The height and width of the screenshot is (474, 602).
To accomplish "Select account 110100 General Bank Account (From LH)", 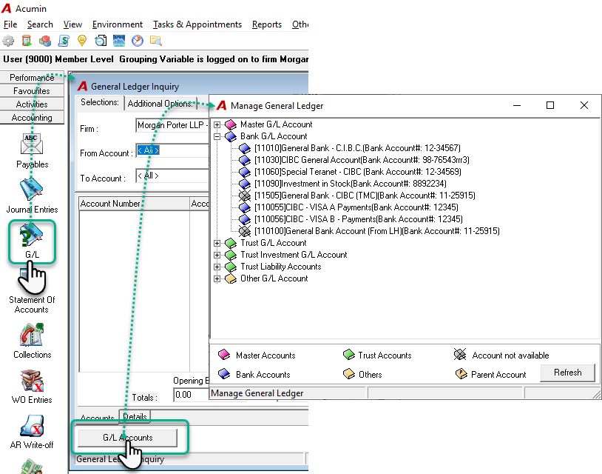I will [x=376, y=231].
